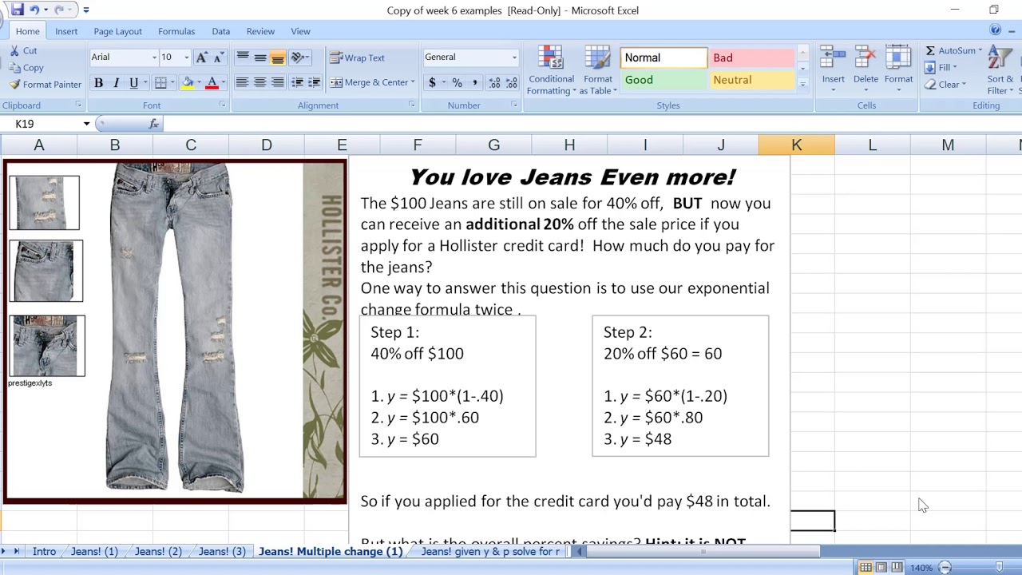This screenshot has height=575, width=1022.
Task: Open Format as Table gallery
Action: (598, 71)
